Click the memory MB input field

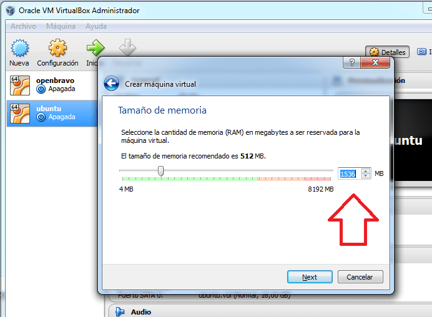350,173
